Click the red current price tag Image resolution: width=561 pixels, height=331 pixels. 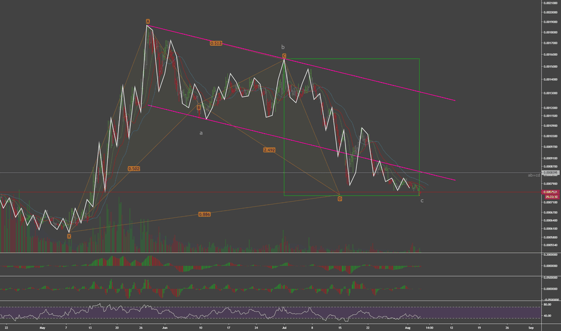click(550, 192)
